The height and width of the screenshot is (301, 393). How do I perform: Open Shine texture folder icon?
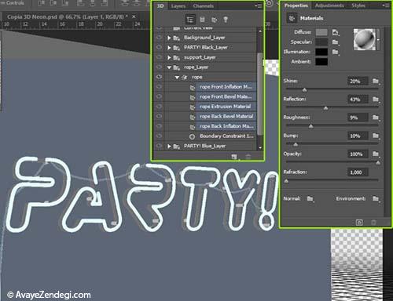(376, 81)
